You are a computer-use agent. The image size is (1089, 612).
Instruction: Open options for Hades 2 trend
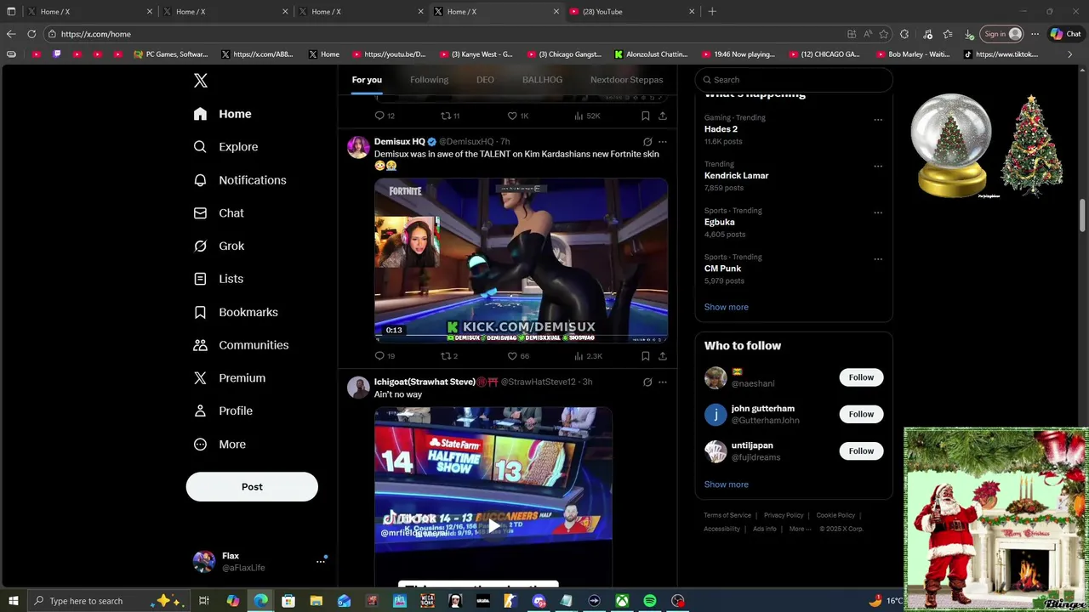point(878,120)
